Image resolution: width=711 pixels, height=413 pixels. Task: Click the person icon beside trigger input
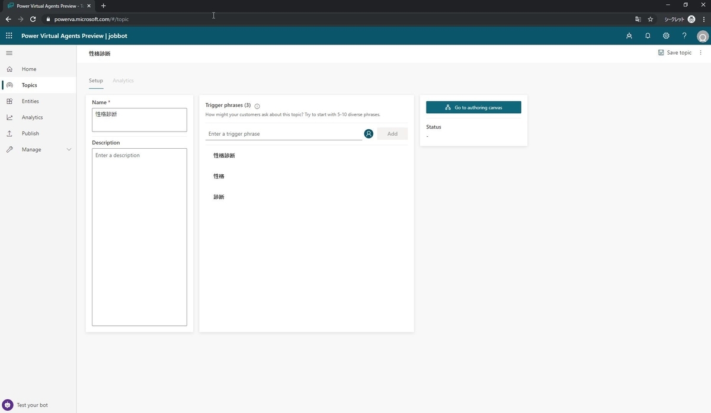click(369, 134)
